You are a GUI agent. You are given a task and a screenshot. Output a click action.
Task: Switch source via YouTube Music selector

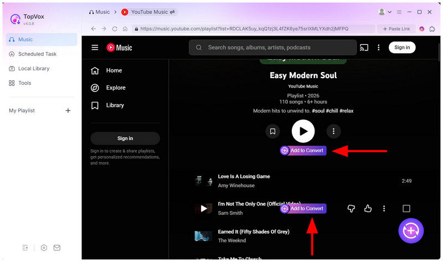point(149,12)
